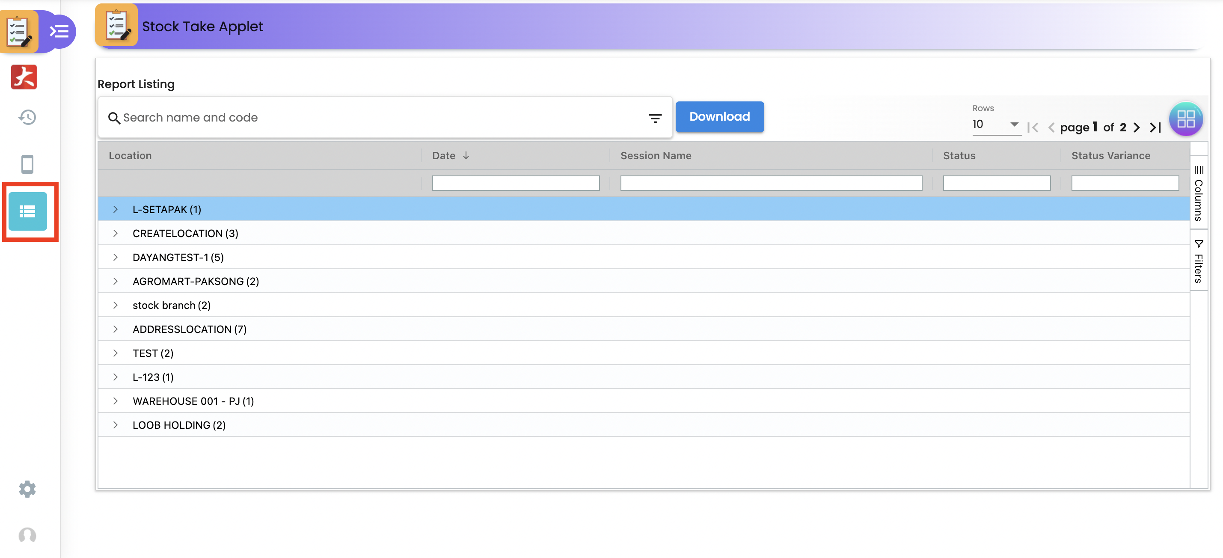
Task: Open the report listing sidebar icon
Action: coord(27,211)
